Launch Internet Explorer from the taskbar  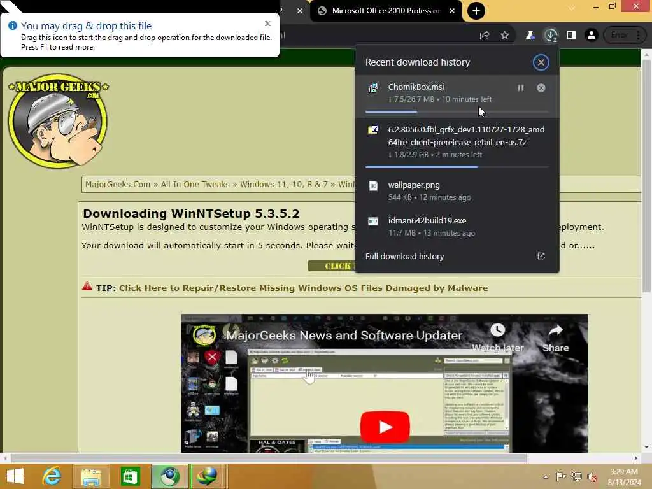52,476
